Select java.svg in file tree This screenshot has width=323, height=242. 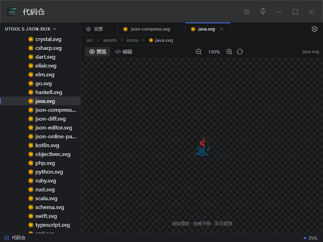(40, 101)
